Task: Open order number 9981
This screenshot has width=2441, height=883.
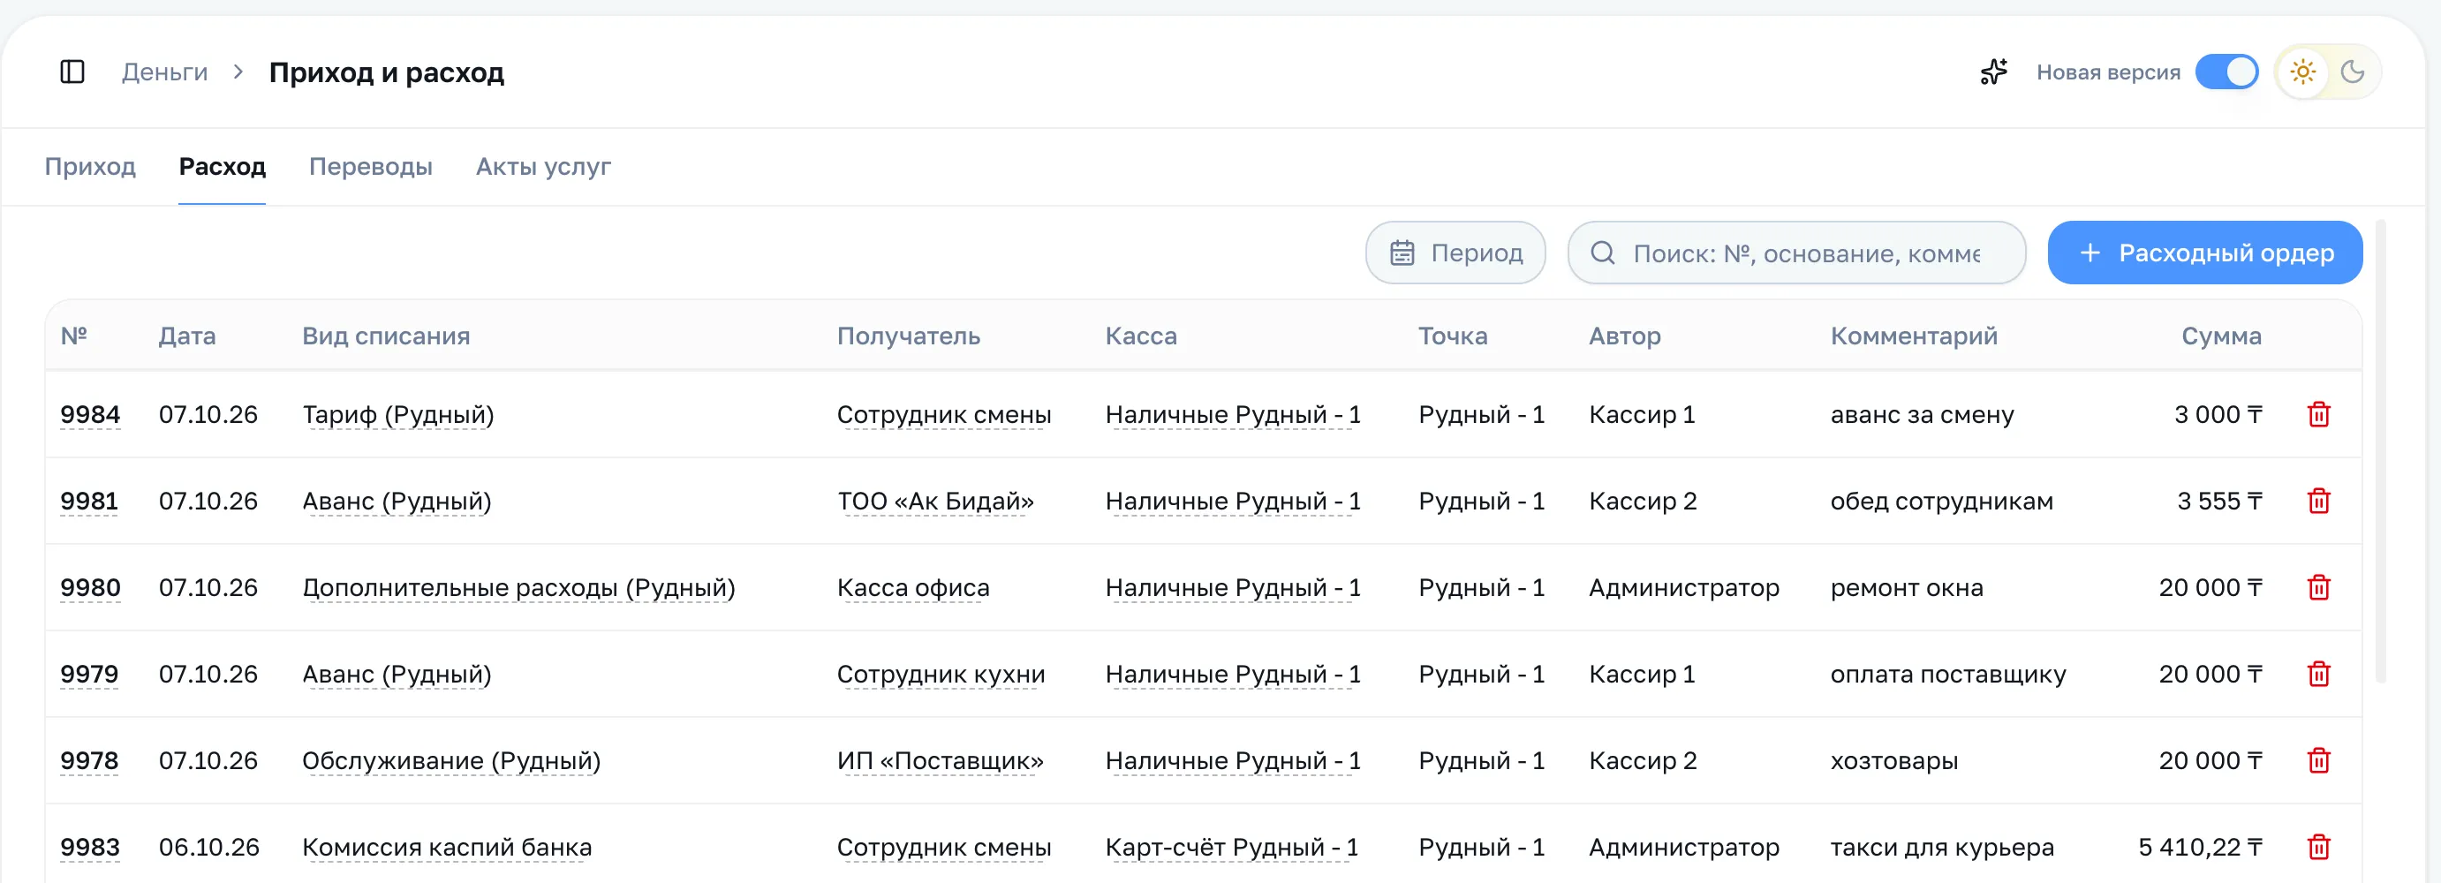Action: [89, 502]
